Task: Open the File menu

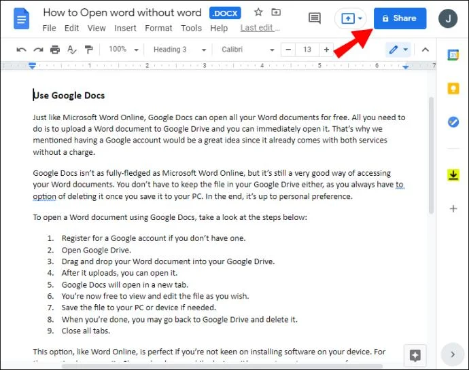Action: pos(49,28)
